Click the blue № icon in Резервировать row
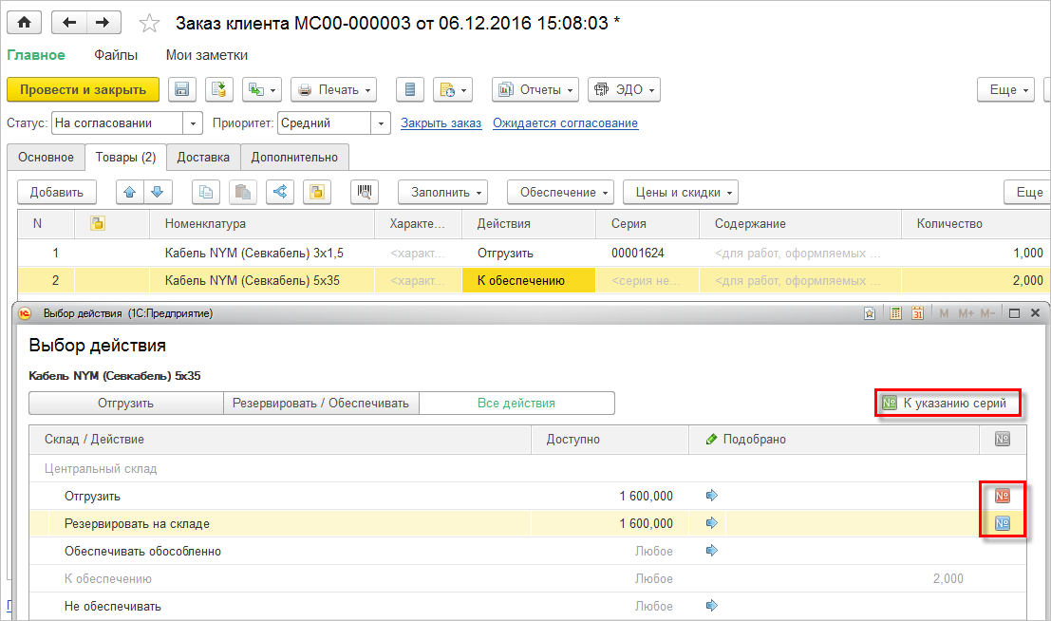This screenshot has height=621, width=1051. (x=1002, y=523)
